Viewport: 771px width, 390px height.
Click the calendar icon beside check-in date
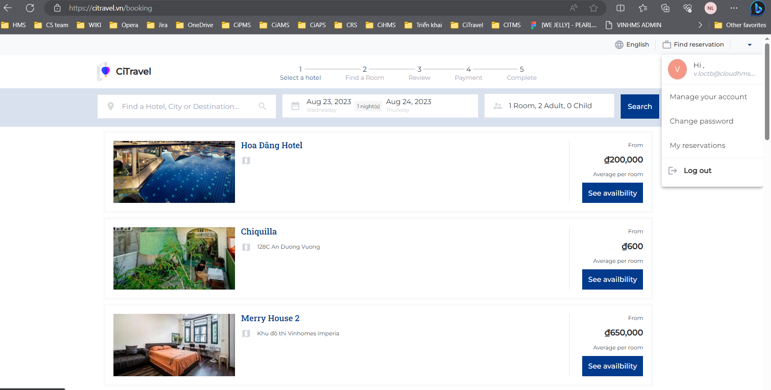point(295,106)
